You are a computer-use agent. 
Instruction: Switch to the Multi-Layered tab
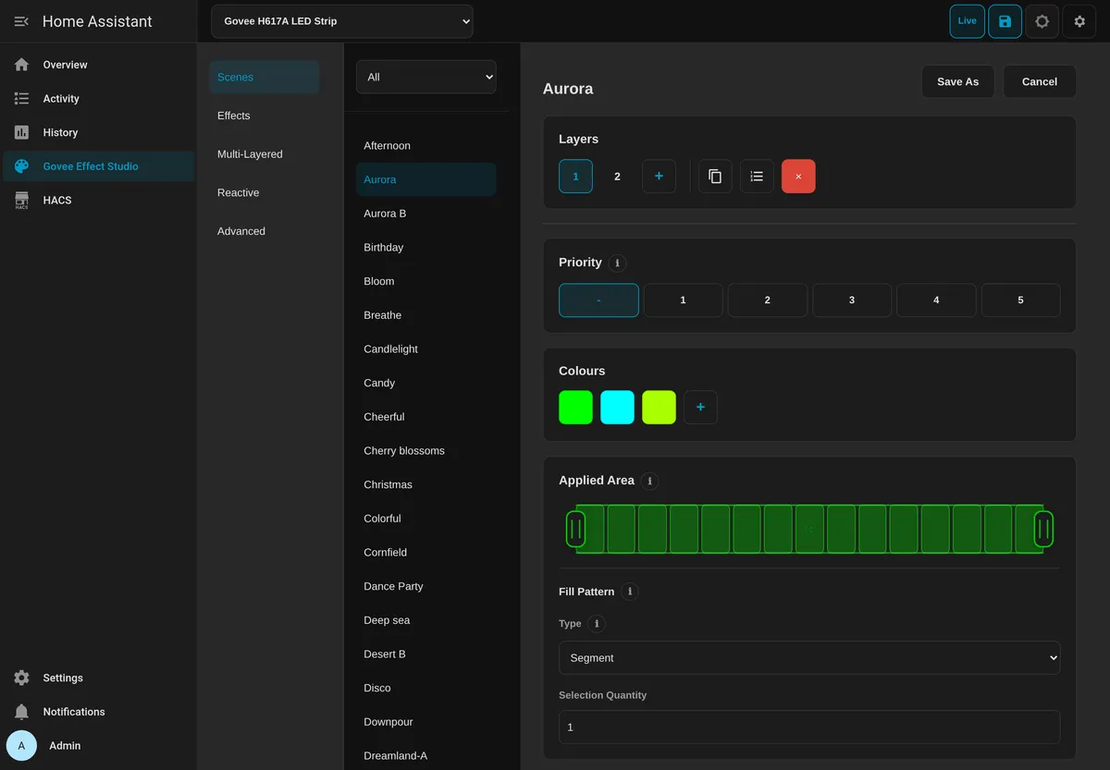[265, 154]
